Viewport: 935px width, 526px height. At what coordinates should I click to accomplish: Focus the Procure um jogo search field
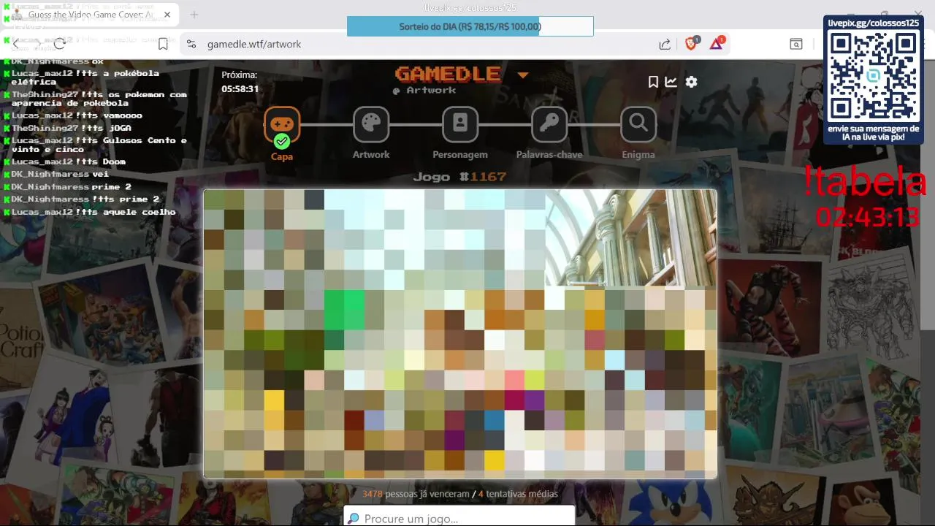pyautogui.click(x=459, y=518)
